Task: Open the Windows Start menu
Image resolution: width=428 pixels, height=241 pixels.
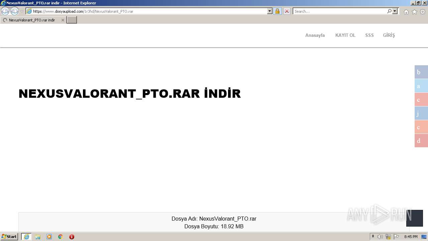Action: coord(9,237)
